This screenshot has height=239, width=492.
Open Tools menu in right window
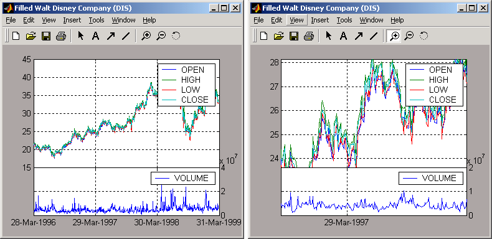[x=344, y=20]
